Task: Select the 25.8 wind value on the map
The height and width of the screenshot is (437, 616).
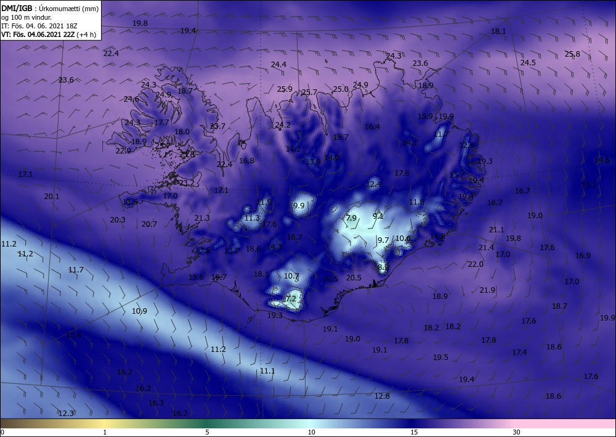Action: [x=572, y=54]
